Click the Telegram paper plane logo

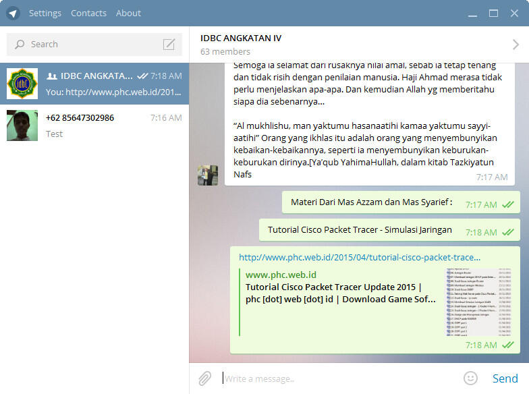coord(13,13)
